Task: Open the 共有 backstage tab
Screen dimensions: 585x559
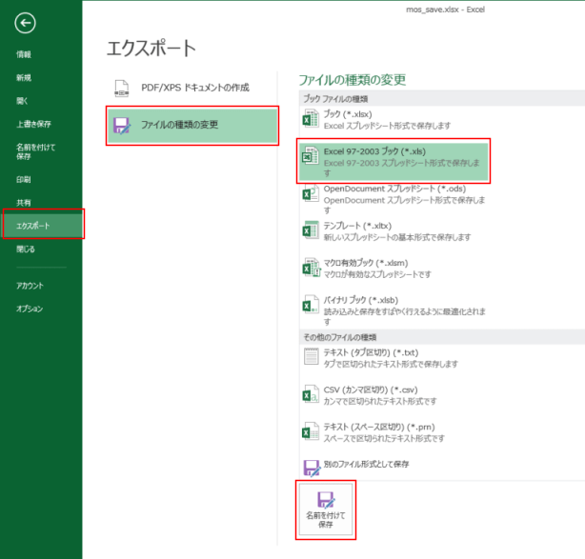Action: (x=41, y=203)
